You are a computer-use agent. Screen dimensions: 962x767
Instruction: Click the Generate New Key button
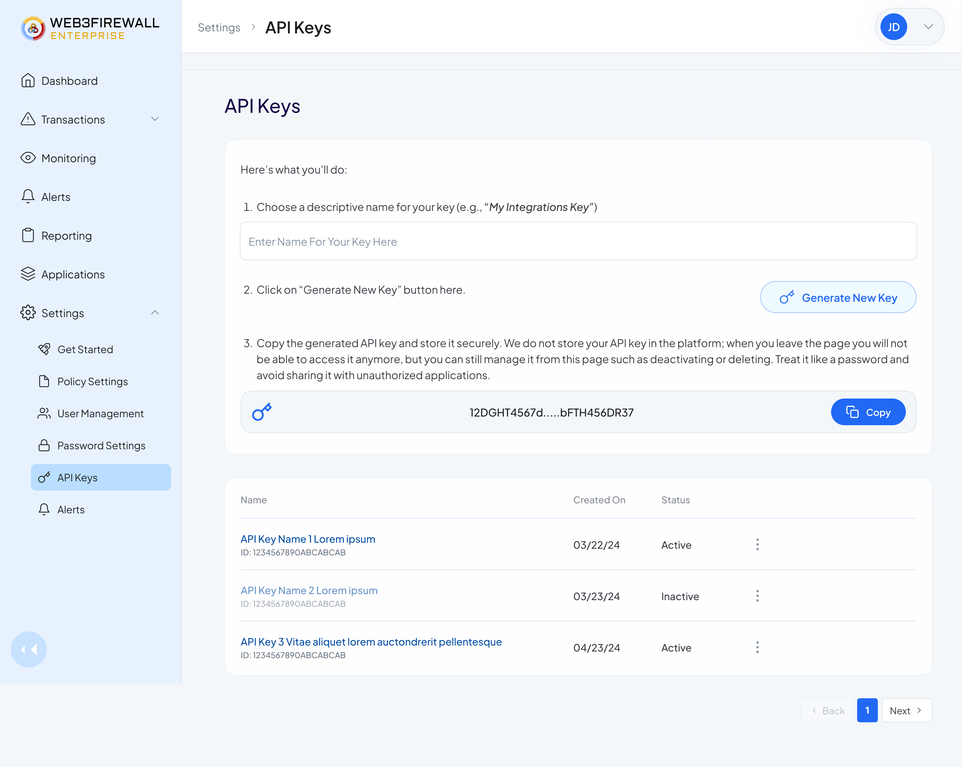pos(838,297)
